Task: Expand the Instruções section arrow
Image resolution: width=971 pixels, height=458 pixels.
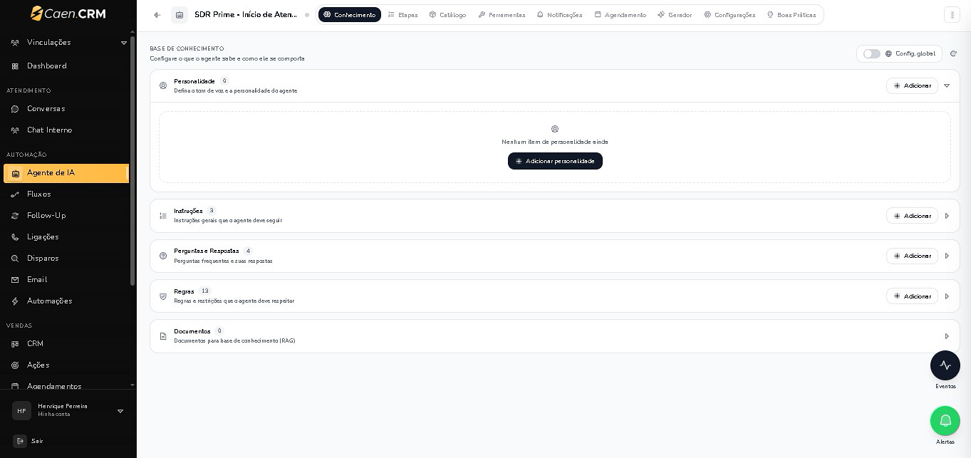Action: coord(947,216)
